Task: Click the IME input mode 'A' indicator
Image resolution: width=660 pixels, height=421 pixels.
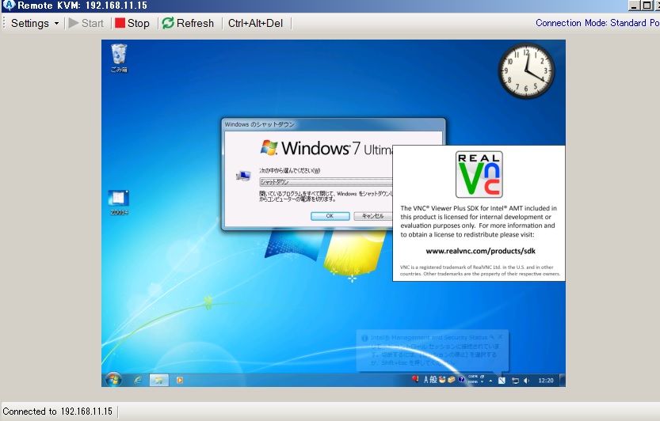Action: [x=426, y=380]
